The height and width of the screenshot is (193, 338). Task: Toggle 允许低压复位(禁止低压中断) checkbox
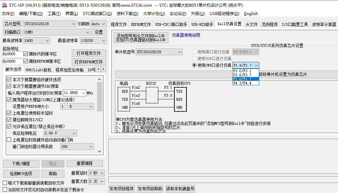[9, 126]
